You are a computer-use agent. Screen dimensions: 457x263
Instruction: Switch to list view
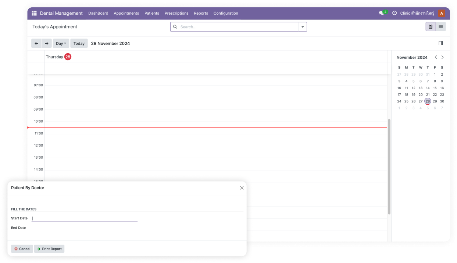440,27
